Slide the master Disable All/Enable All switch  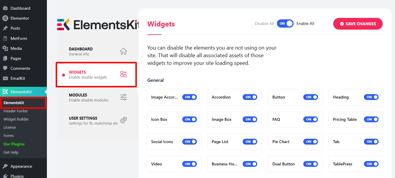point(285,23)
